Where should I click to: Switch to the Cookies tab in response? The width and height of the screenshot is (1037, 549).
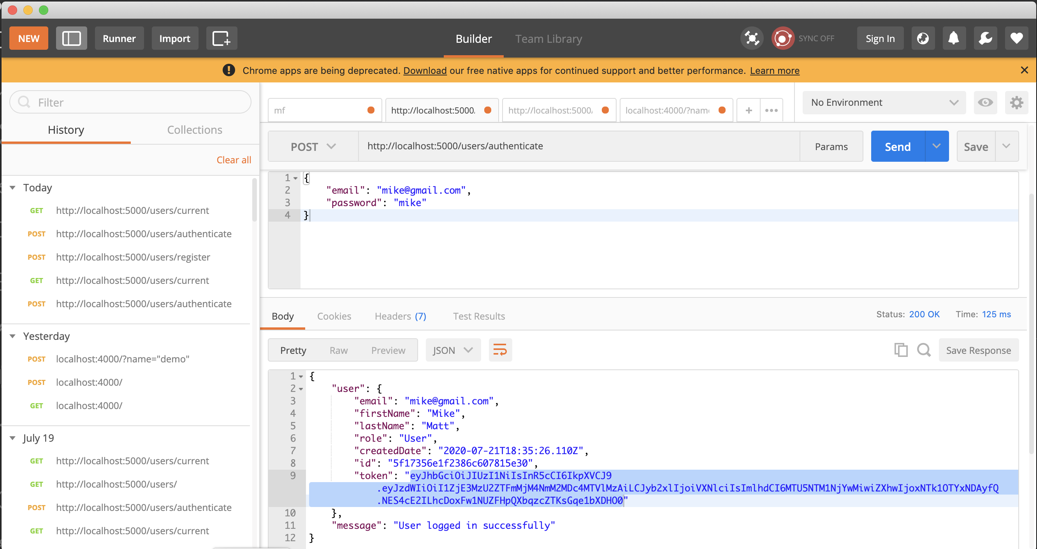(334, 316)
